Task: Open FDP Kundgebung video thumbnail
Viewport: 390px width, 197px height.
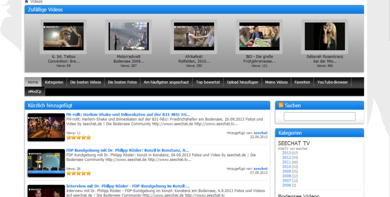Action: 46,163
